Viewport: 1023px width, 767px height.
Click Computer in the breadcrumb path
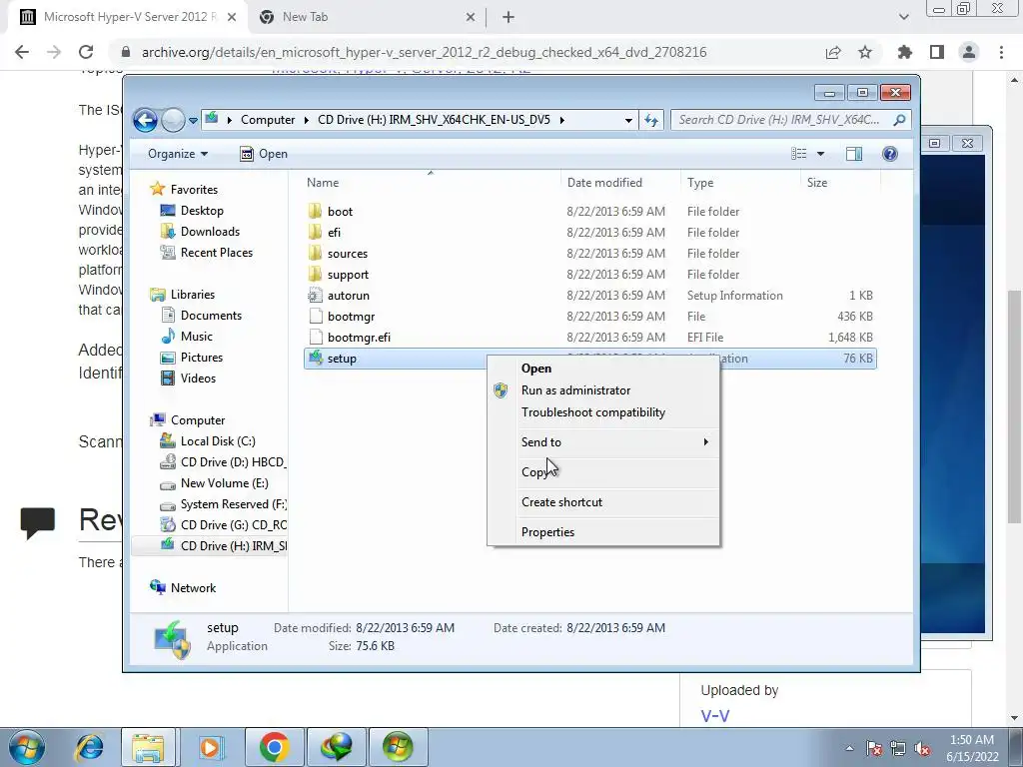click(268, 120)
